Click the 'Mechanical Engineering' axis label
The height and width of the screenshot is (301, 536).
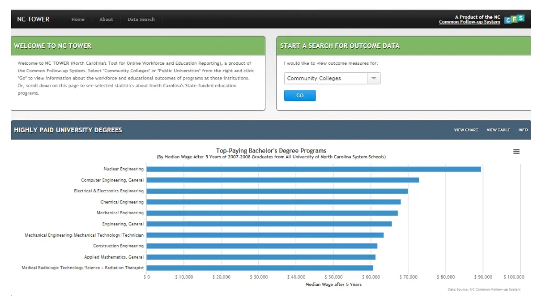tap(120, 213)
